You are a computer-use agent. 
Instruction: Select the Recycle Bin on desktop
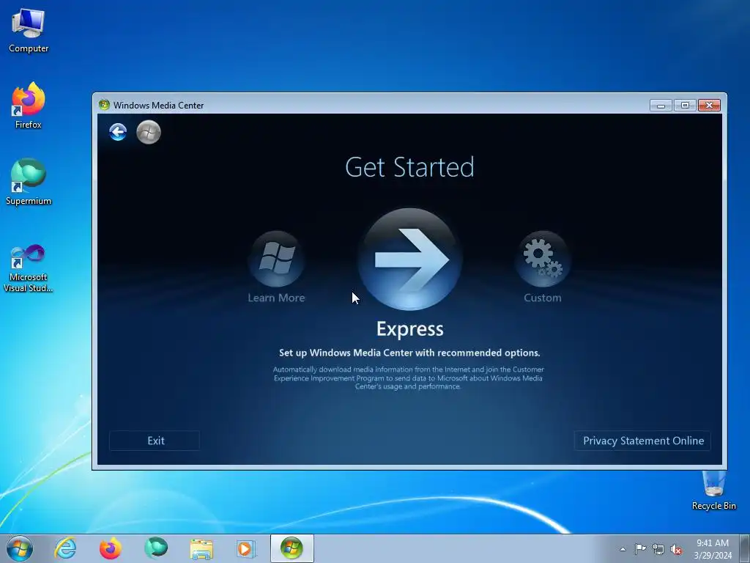(713, 490)
